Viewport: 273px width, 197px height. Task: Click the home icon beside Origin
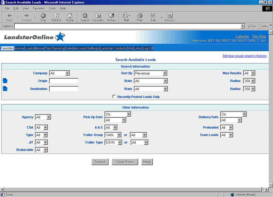pos(5,81)
